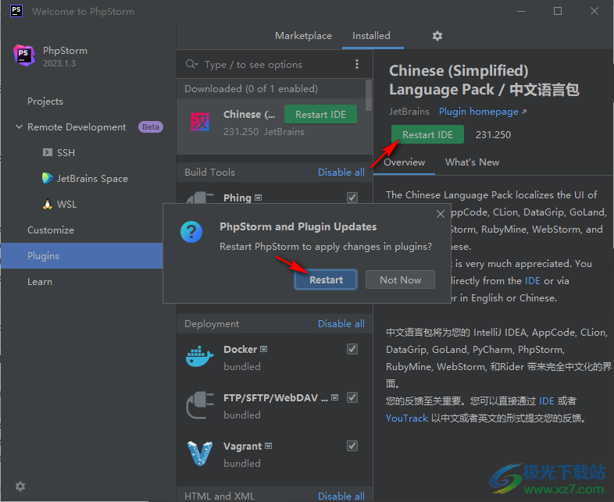Open the Overview tab

click(404, 162)
